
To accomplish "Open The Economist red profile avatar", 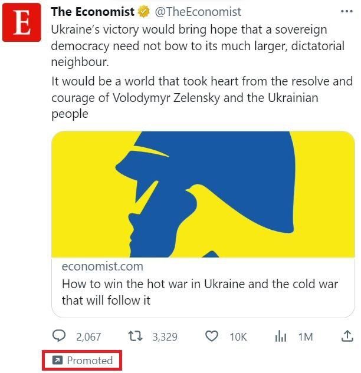I will (x=22, y=22).
